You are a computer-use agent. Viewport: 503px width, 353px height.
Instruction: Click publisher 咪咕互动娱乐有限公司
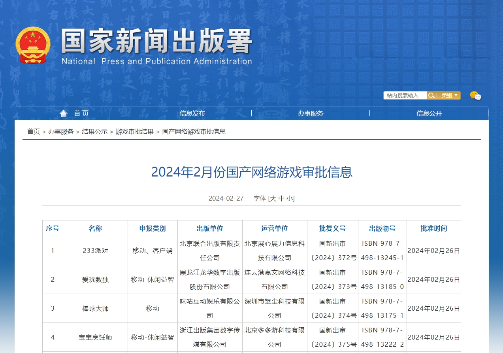210,309
